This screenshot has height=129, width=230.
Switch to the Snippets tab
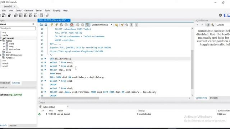coord(214,98)
